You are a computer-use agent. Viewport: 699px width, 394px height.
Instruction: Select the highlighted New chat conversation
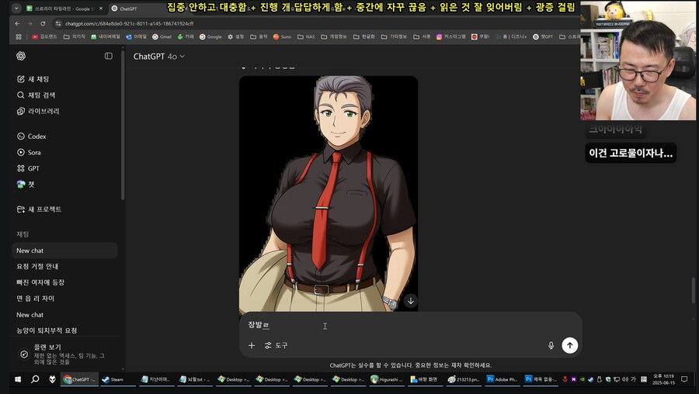coord(64,251)
